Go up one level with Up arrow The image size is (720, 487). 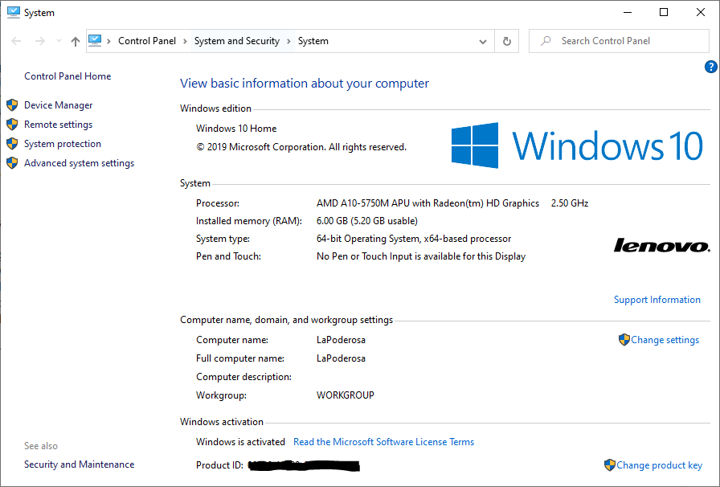76,41
